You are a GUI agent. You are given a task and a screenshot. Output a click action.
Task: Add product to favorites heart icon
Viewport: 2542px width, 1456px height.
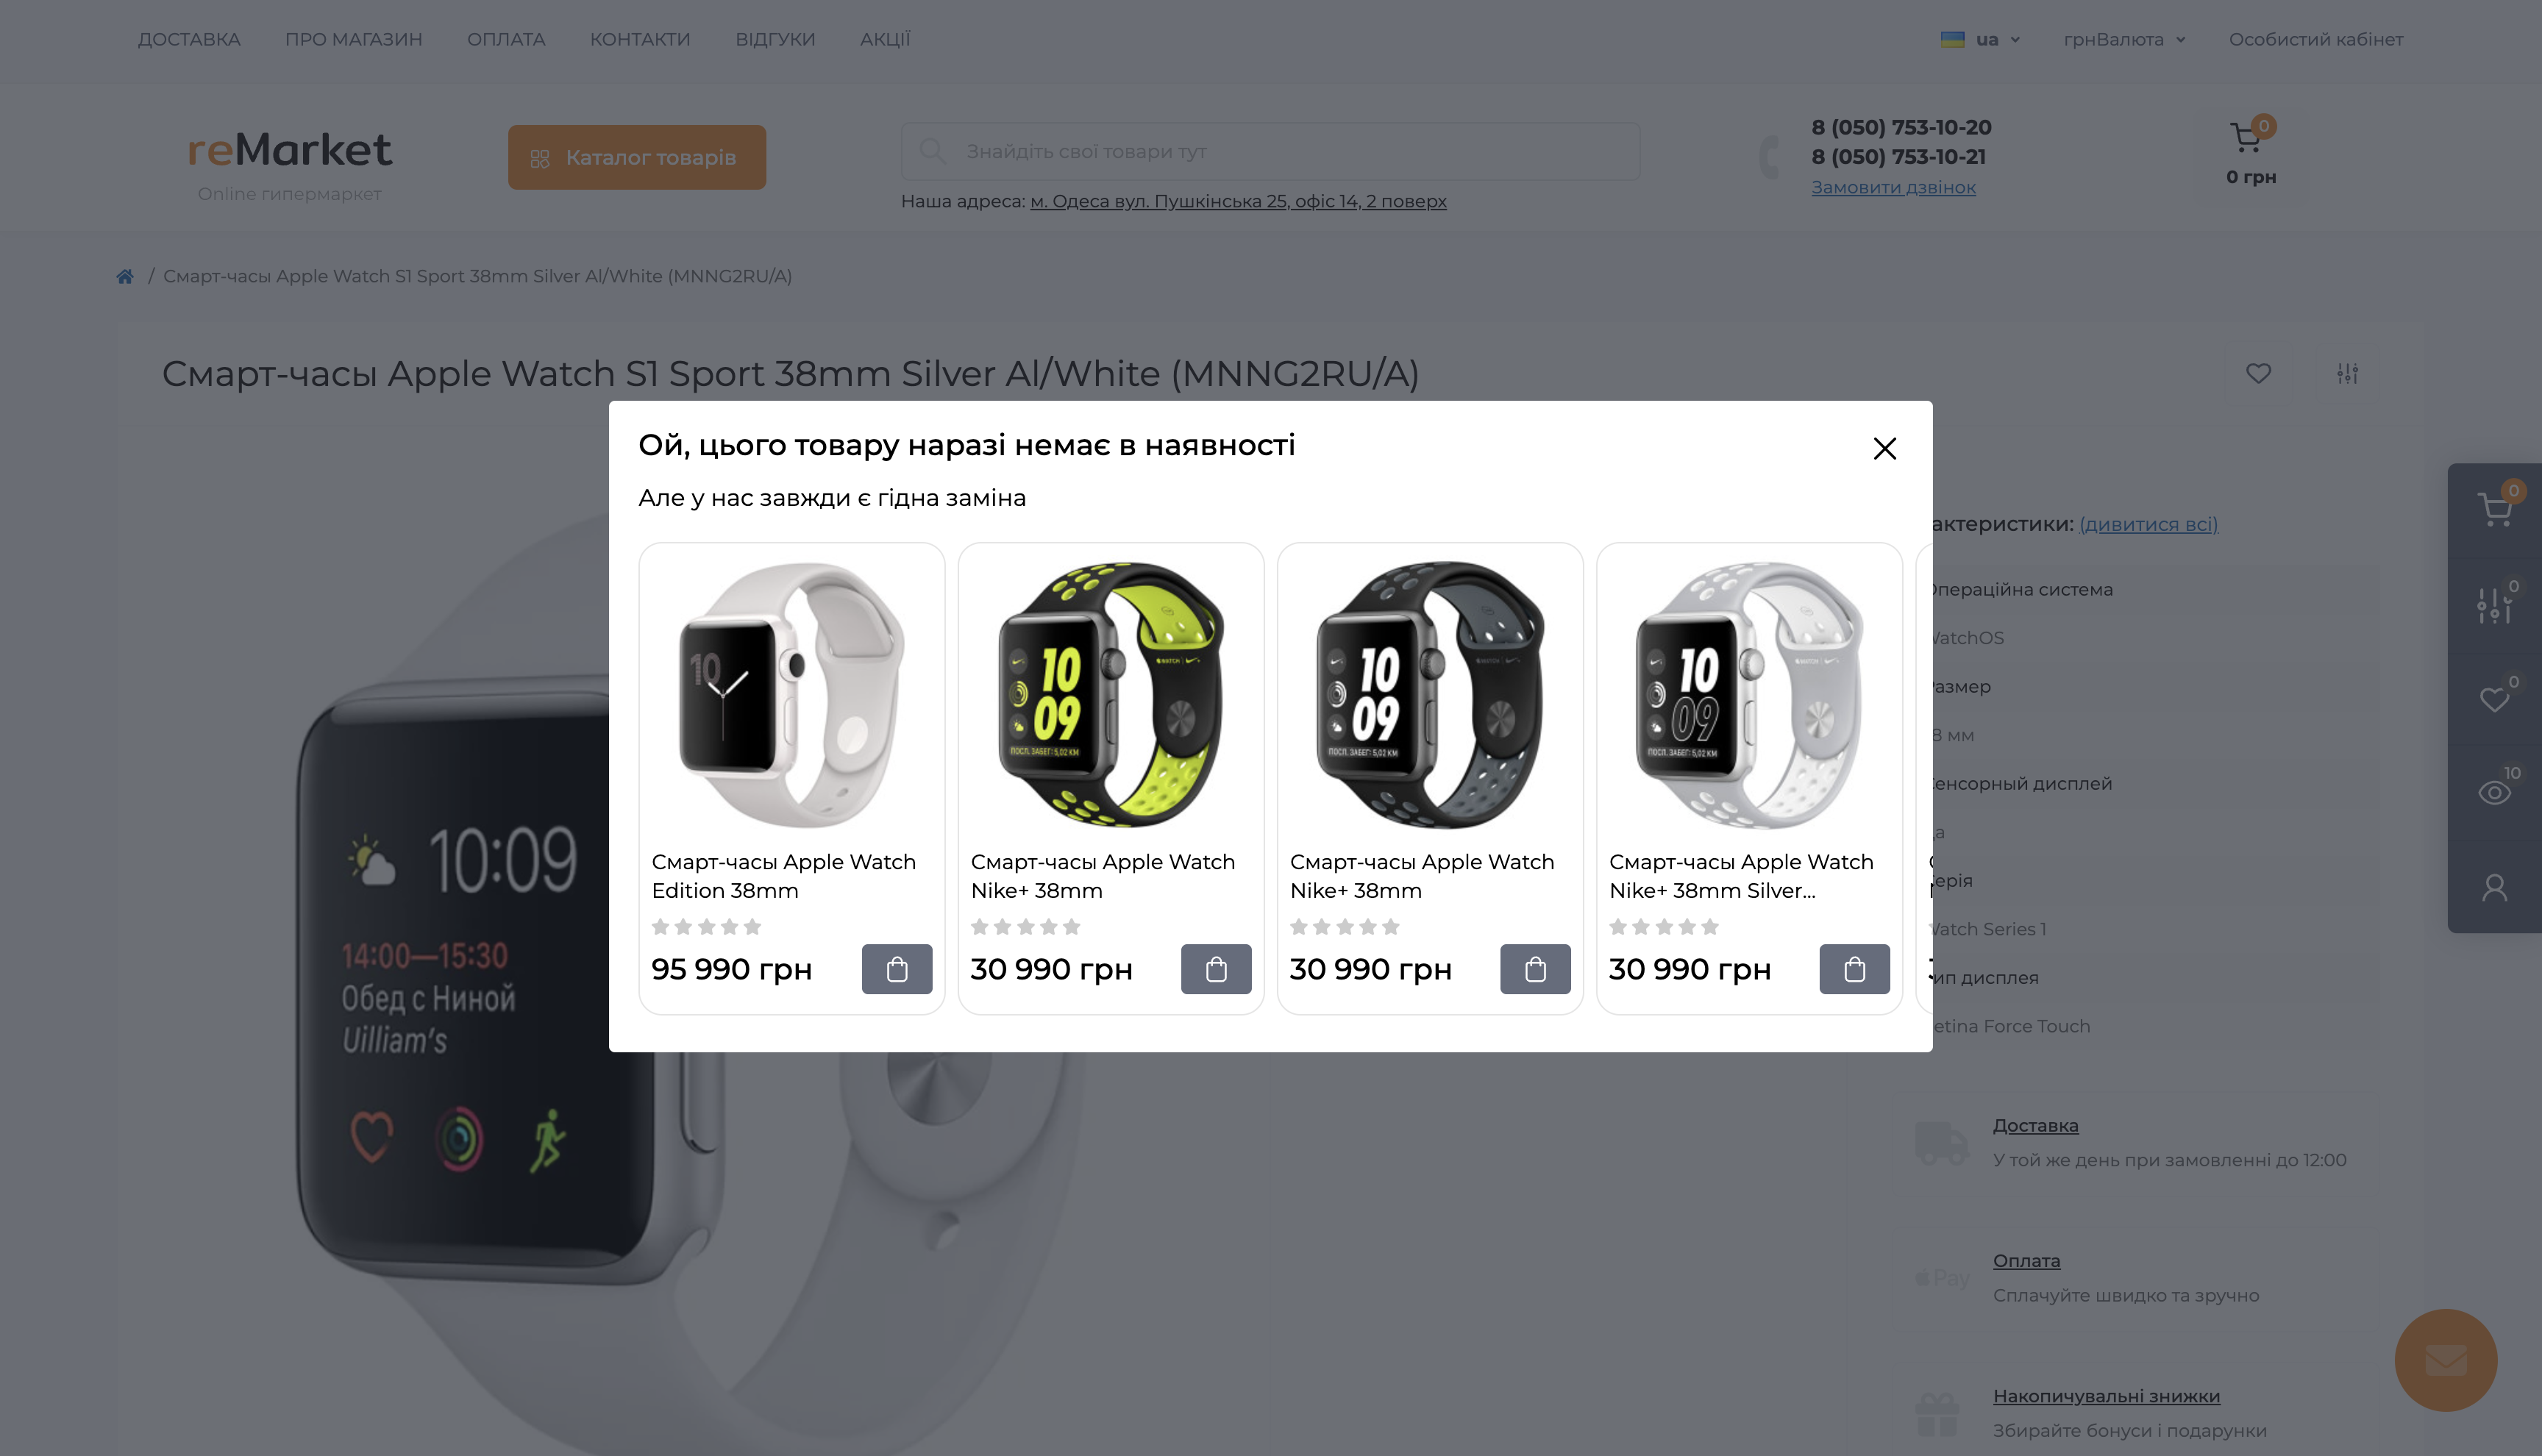[x=2258, y=373]
